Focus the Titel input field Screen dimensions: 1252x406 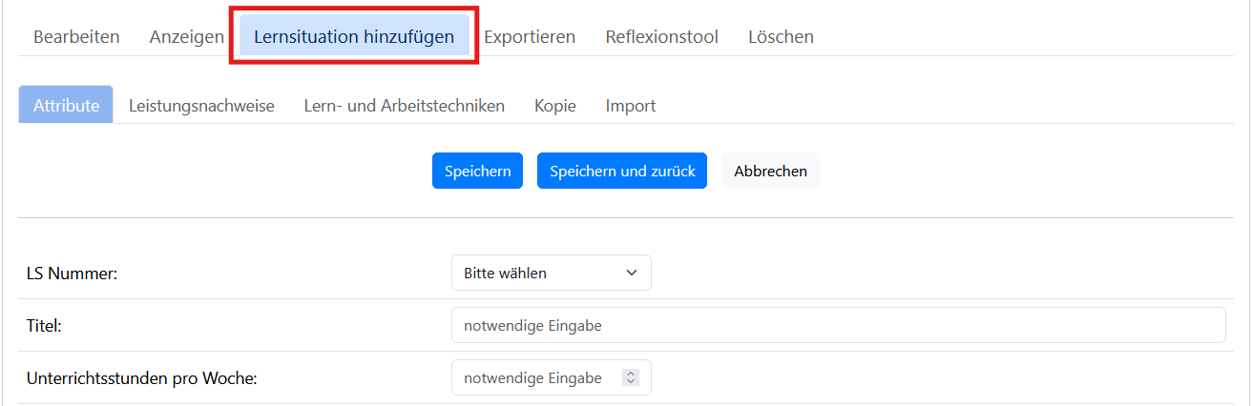pos(838,325)
